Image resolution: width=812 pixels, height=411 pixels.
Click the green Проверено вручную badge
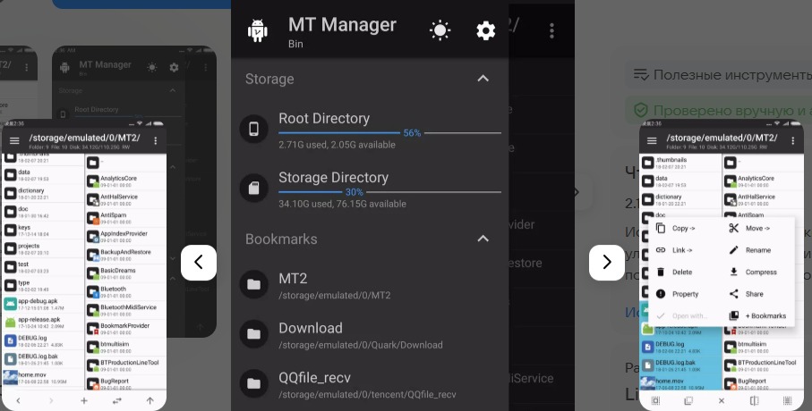pos(718,110)
